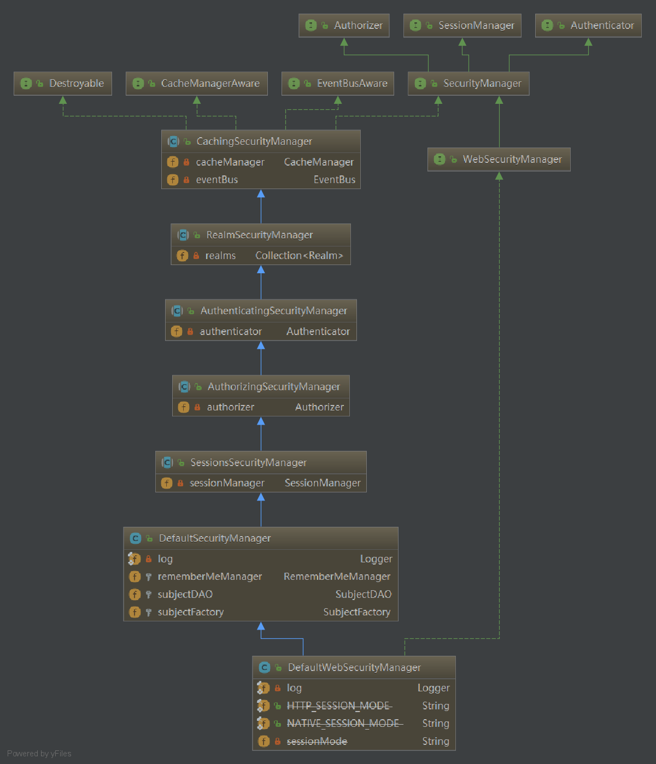Click the log field in DefaultWebSecurityManager
The width and height of the screenshot is (656, 764).
click(x=294, y=688)
